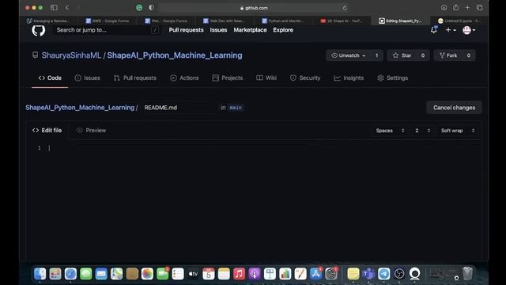Toggle the Safari sidebar button
Viewport: 506px width, 285px height.
[54, 7]
